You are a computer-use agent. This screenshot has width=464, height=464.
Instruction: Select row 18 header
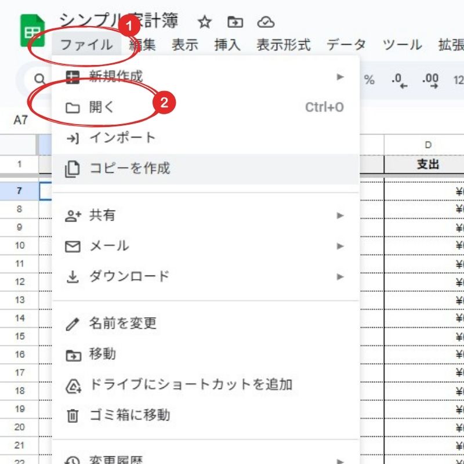pos(19,391)
